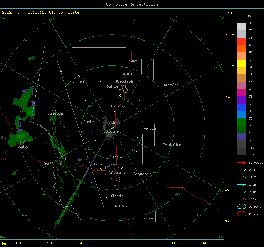Click the HighRiver town label
Image resolution: width=264 pixels, height=247 pixels.
122,206
